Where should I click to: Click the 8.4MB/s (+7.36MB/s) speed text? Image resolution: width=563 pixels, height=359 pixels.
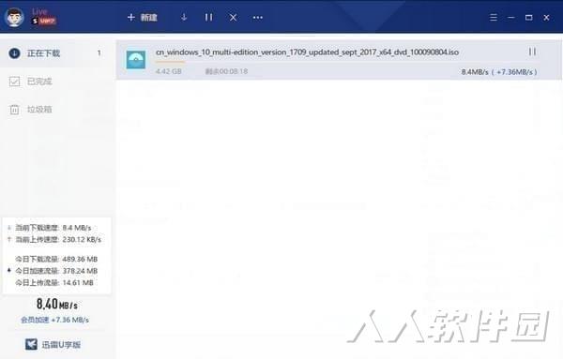499,72
